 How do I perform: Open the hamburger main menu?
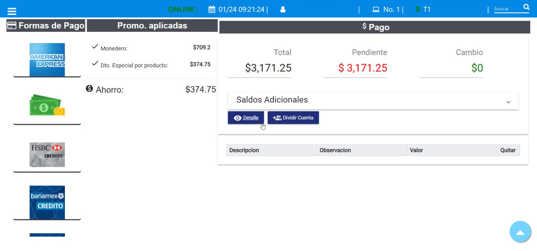(x=12, y=11)
